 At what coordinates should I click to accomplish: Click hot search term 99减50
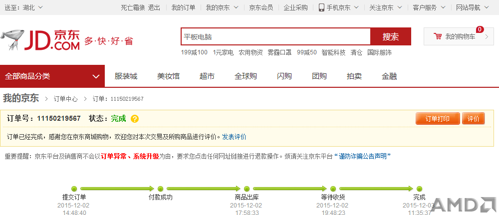coord(307,52)
